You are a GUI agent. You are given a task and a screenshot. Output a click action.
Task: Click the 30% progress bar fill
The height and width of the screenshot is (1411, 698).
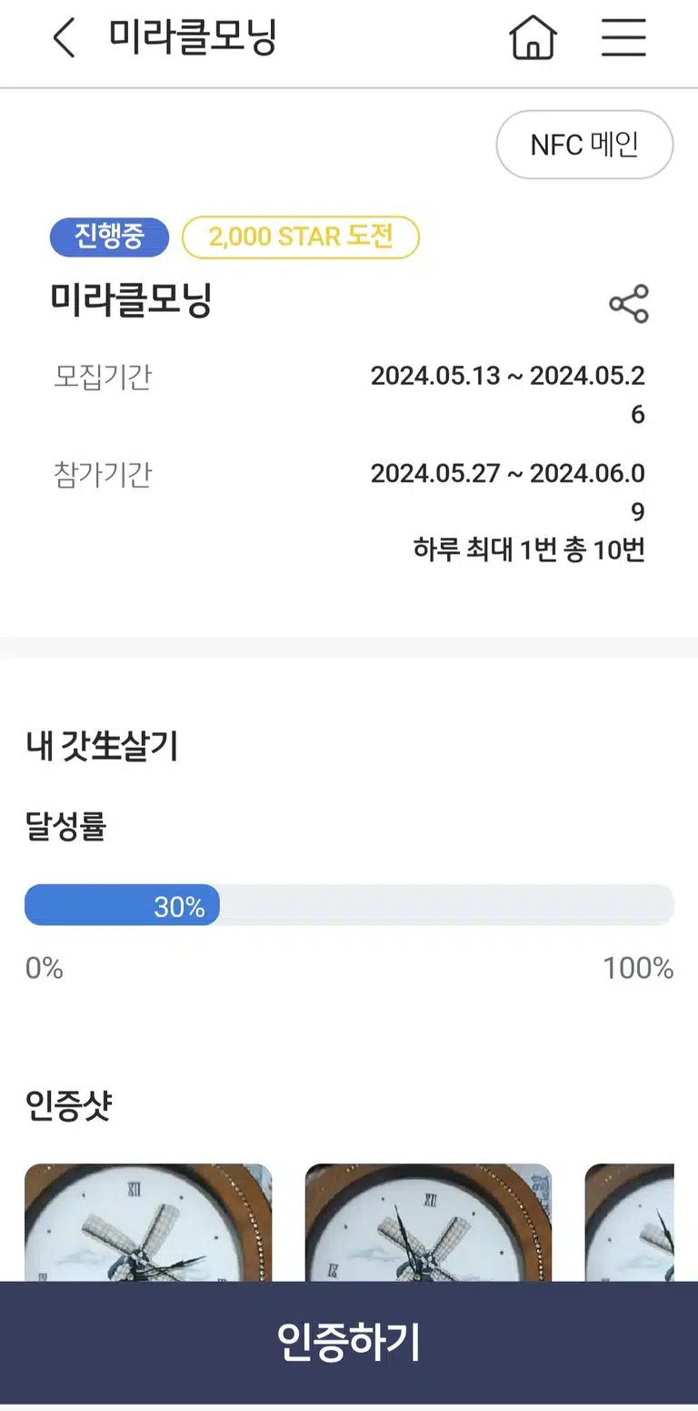(122, 905)
